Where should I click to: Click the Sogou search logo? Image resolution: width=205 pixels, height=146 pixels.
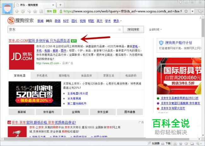click(x=20, y=21)
